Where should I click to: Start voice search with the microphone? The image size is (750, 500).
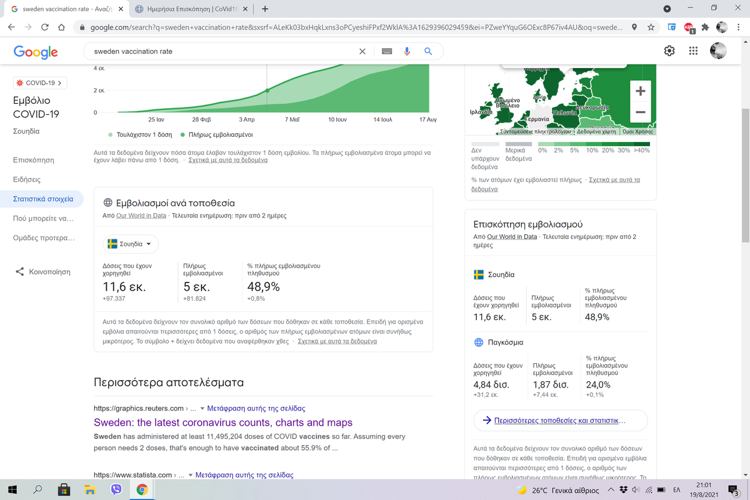point(407,51)
